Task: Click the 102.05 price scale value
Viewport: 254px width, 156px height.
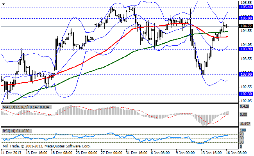Action: pos(246,101)
